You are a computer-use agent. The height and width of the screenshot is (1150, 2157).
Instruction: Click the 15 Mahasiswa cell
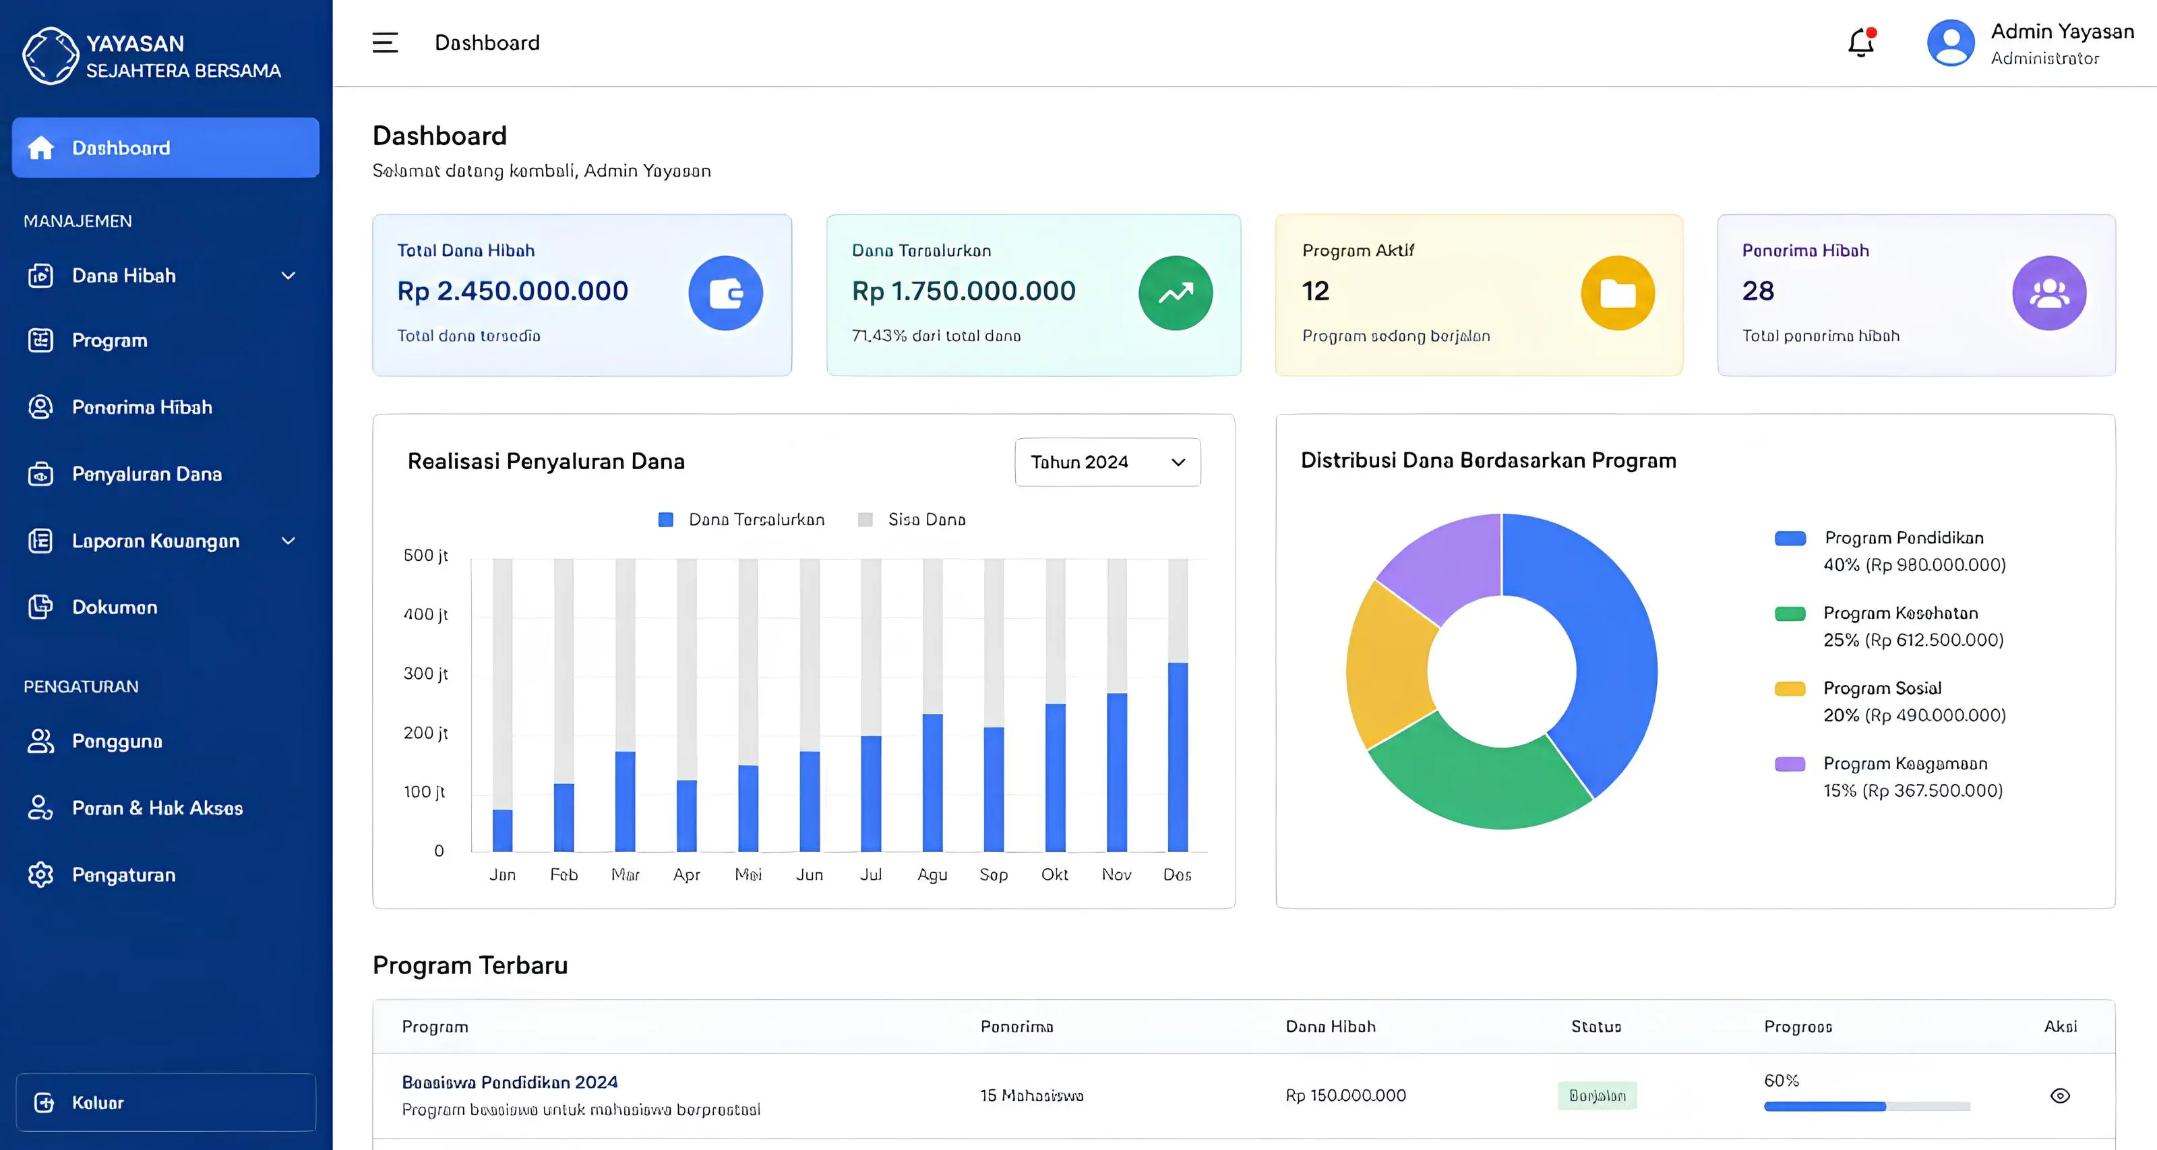coord(1031,1095)
